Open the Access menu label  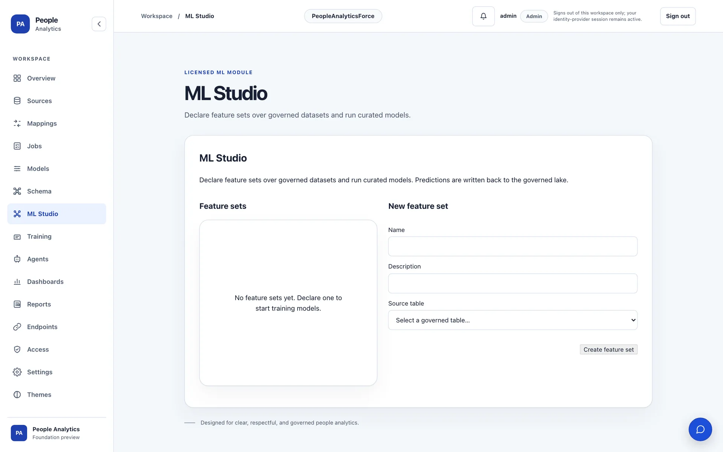click(38, 349)
